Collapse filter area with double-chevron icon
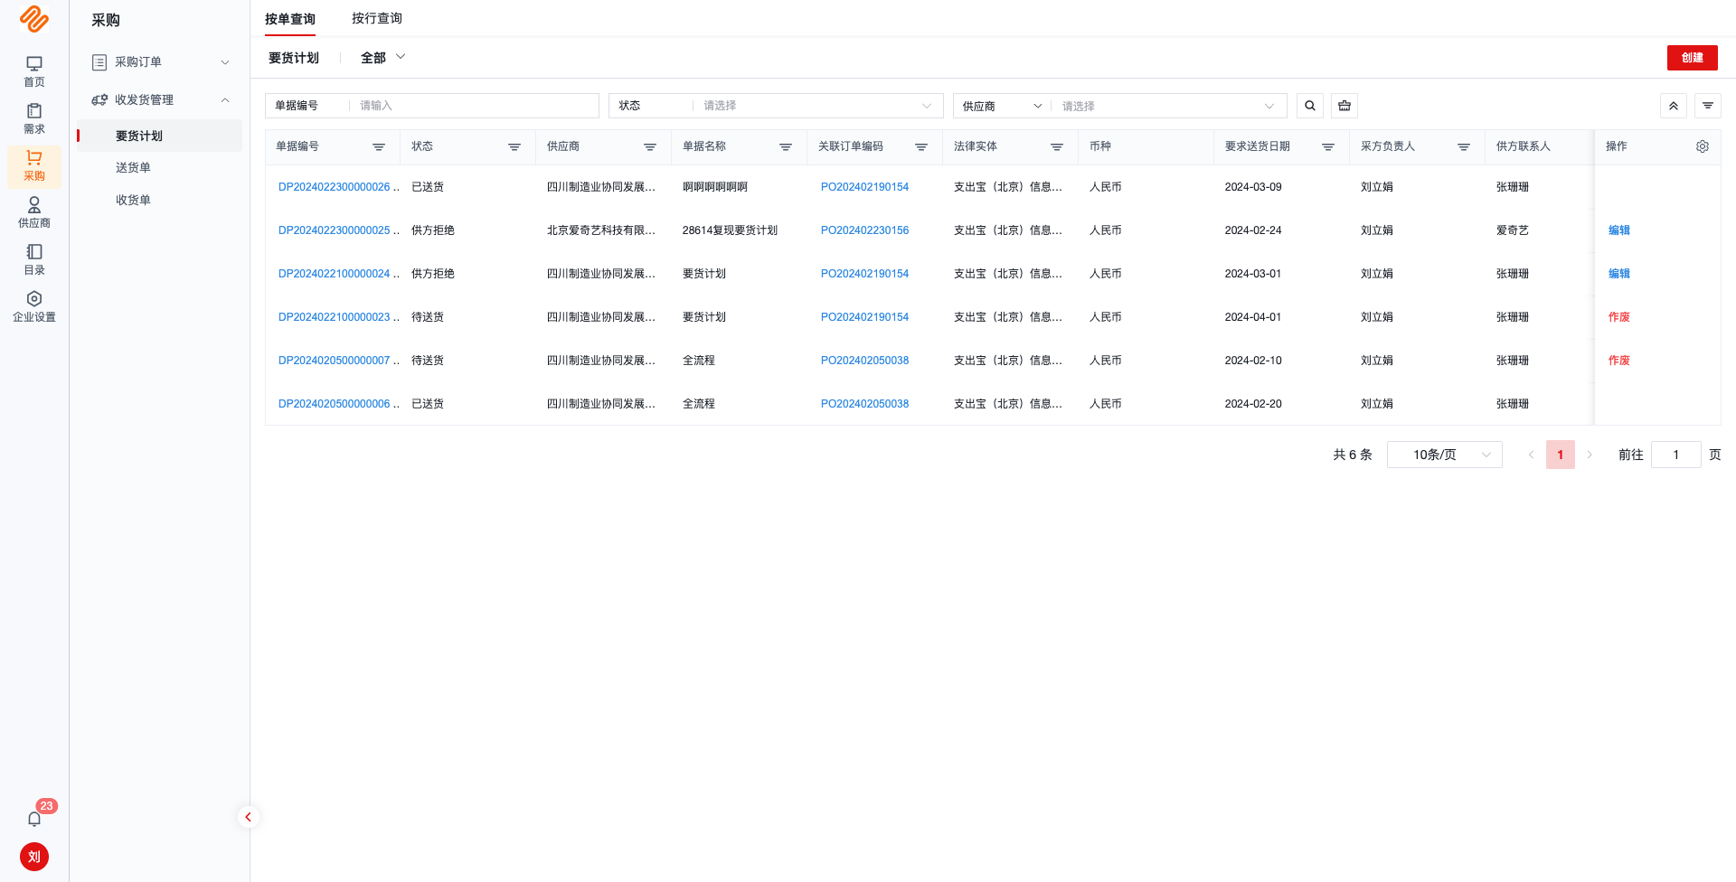1736x882 pixels. [x=1674, y=106]
